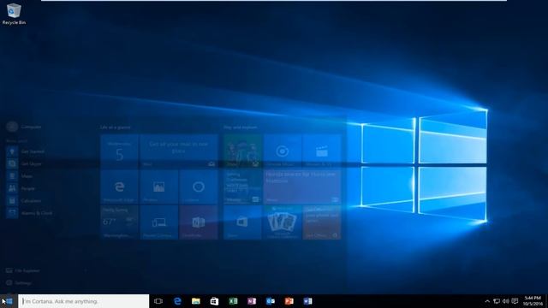Open the Solitaire Collection tile
Screen dimensions: 548x308
(x=282, y=222)
